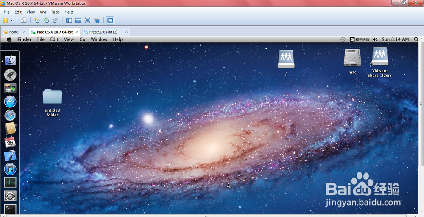Open Address Book from the dock
Screen dimensions: 424x217
(10, 129)
